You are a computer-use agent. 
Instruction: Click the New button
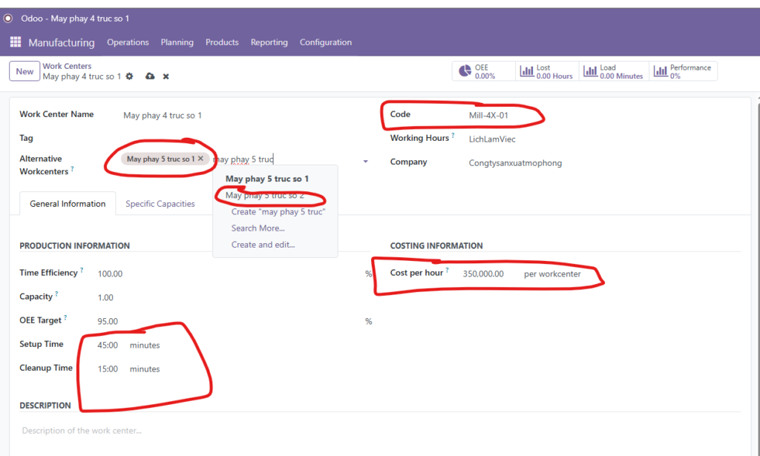point(24,71)
